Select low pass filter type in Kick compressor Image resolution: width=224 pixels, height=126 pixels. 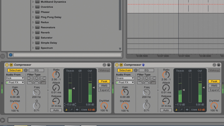(x=30, y=82)
